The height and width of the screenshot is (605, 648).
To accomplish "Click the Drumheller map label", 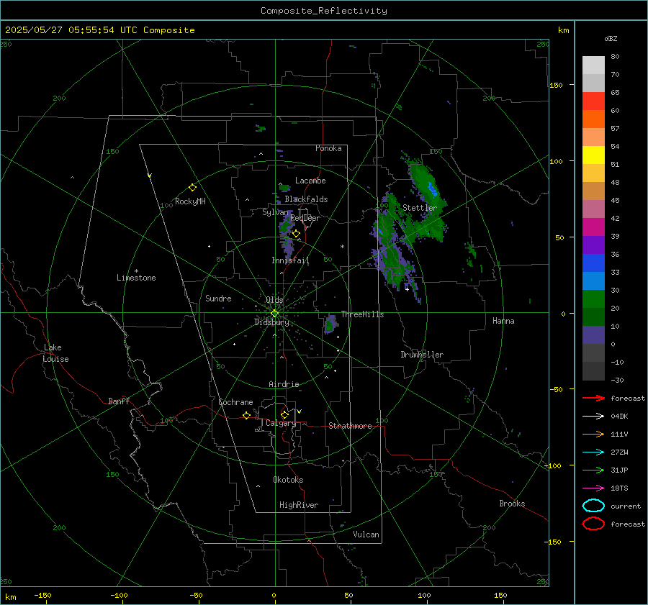I will coord(422,355).
